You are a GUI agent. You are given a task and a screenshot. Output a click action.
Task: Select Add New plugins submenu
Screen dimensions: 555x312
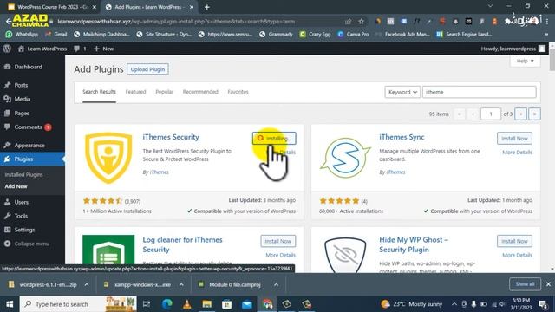[16, 186]
